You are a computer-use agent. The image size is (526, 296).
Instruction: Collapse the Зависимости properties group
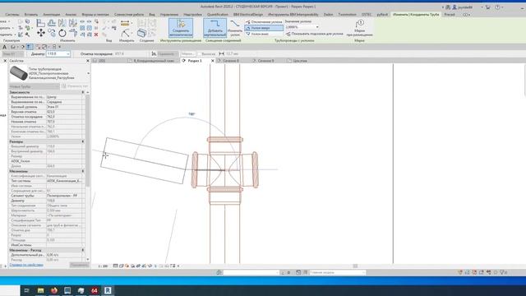(83, 92)
